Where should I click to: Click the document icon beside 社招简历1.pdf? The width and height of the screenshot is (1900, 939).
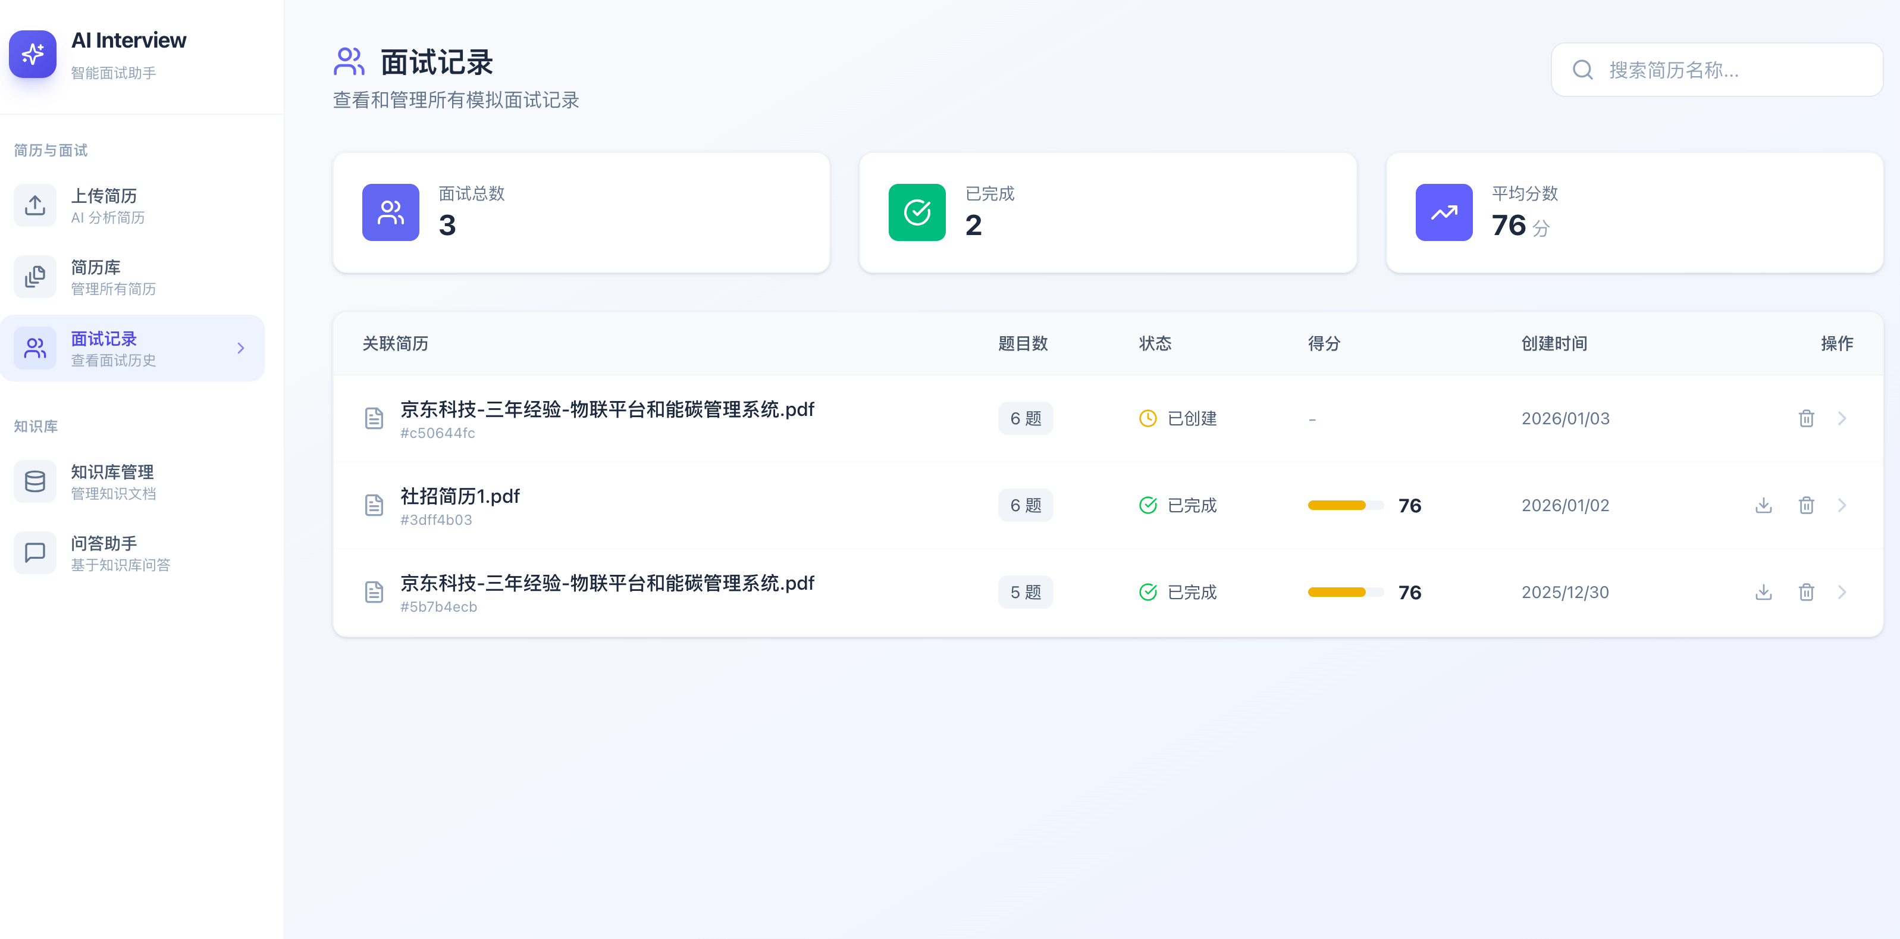click(x=375, y=505)
